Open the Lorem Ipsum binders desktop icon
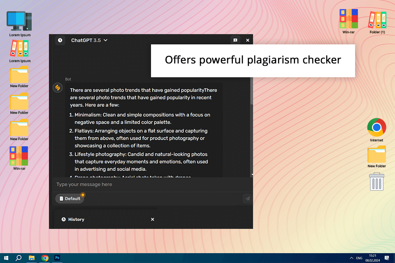The height and width of the screenshot is (263, 395). 20,51
